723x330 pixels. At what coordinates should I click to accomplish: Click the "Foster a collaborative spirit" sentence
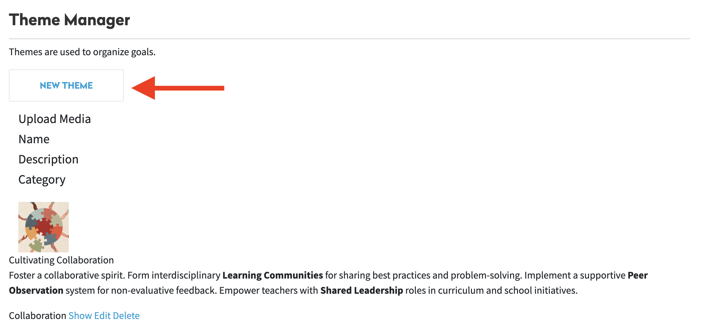[68, 275]
